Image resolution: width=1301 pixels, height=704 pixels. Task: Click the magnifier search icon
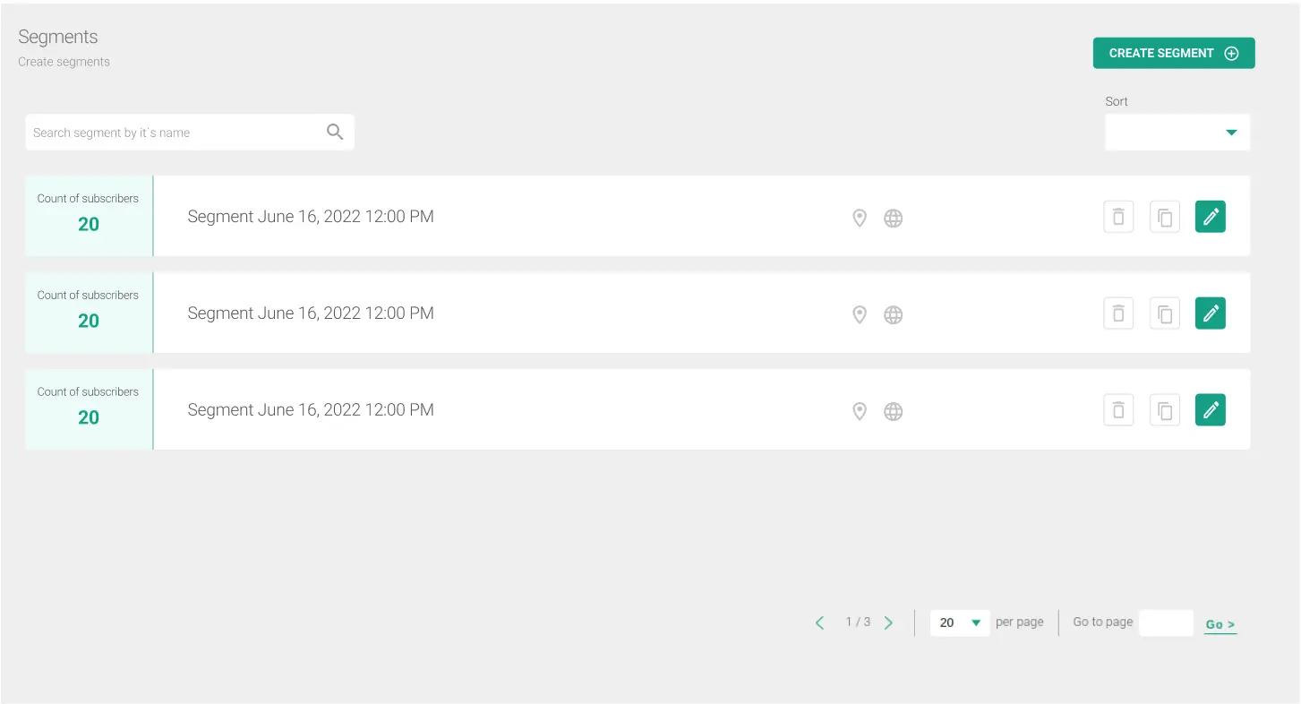click(335, 133)
